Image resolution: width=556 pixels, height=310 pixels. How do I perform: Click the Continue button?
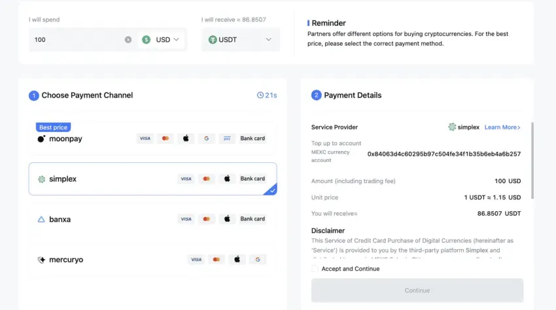(x=417, y=290)
